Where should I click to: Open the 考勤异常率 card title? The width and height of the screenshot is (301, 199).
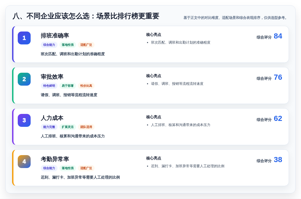click(x=55, y=159)
